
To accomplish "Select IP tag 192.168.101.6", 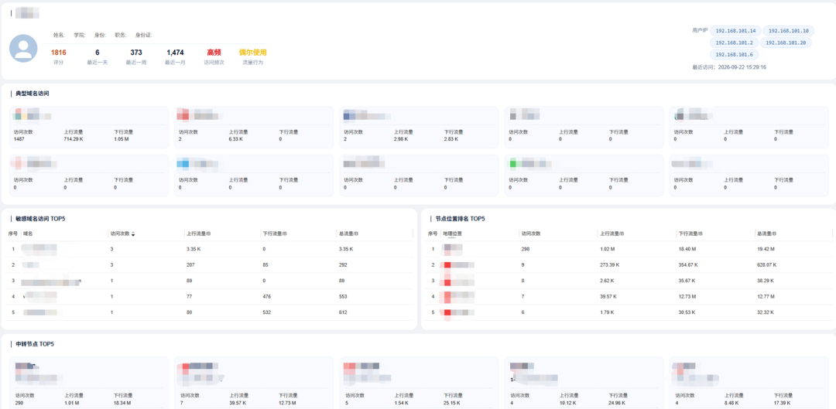I will click(734, 54).
